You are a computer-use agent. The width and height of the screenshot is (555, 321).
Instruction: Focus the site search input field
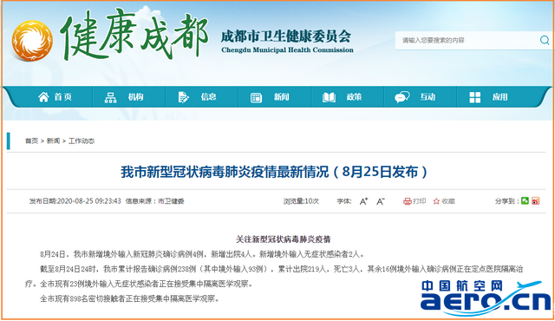[467, 40]
